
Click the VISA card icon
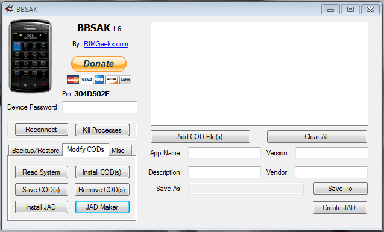click(87, 80)
